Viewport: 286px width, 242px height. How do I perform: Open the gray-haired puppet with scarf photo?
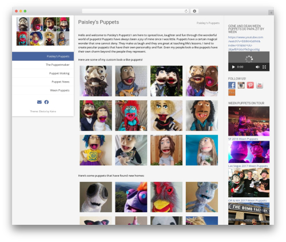coord(131,150)
